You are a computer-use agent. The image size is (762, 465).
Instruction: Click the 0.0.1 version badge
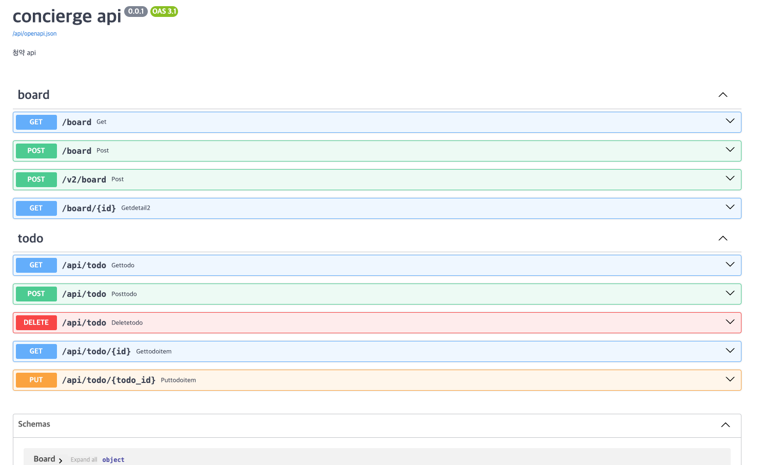pos(136,11)
